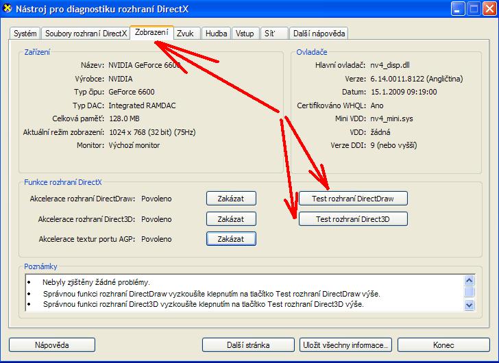Start Test rozhraní Direct3D

[x=353, y=219]
